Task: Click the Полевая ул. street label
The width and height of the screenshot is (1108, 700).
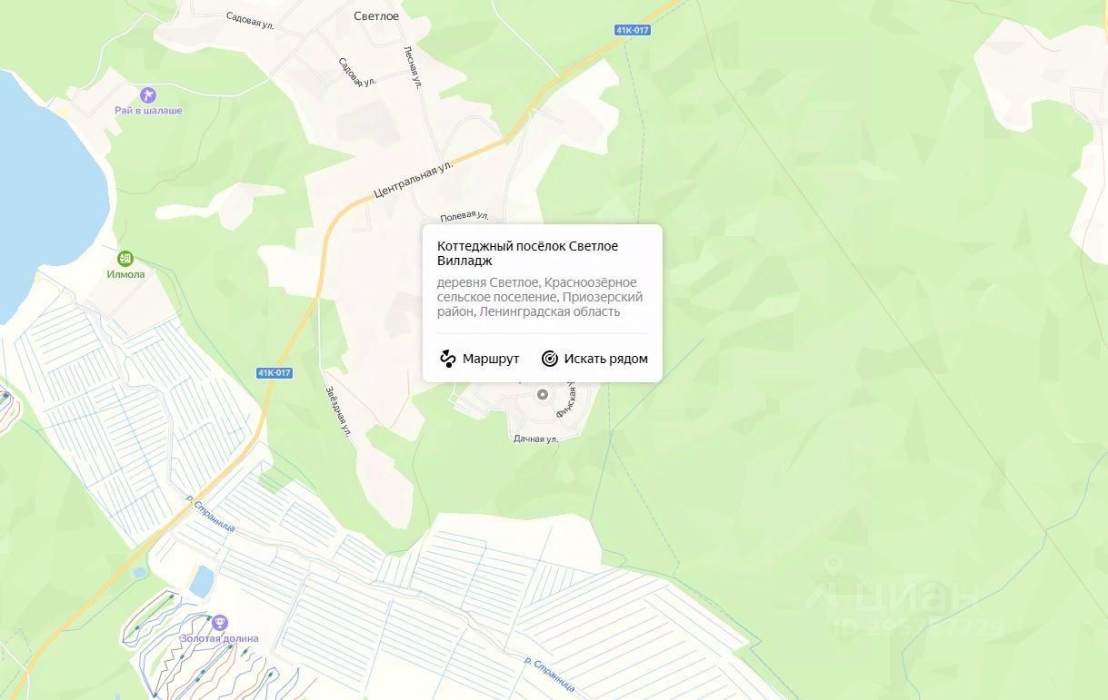Action: [464, 217]
